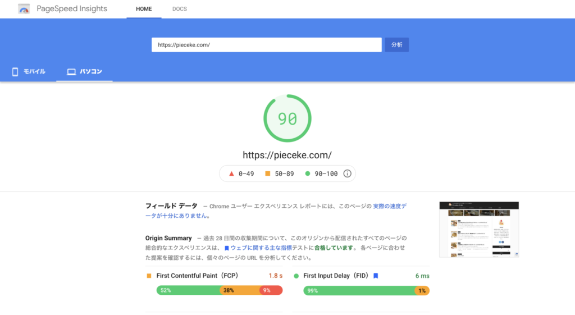Viewport: 575px width, 315px height.
Task: Click the 分析 analyze button
Action: click(397, 45)
